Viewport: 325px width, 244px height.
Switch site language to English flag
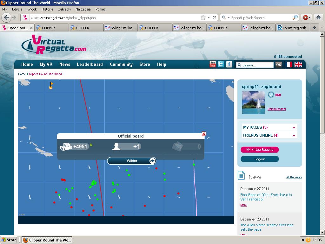298,64
